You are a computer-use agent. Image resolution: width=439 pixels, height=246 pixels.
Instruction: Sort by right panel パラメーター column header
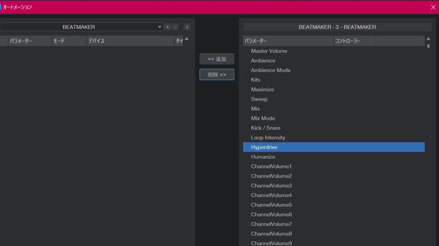pos(288,41)
